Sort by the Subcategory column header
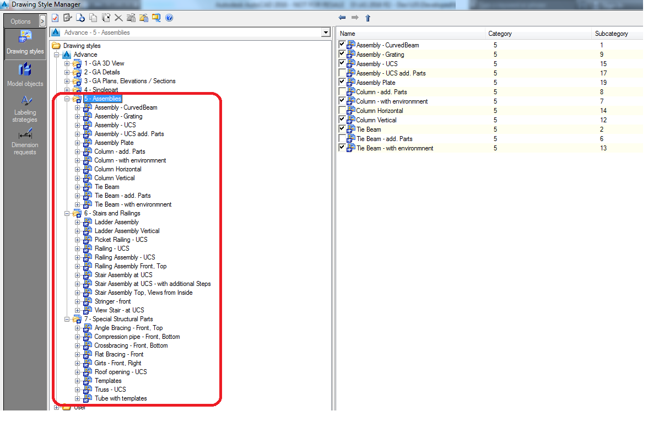 617,34
